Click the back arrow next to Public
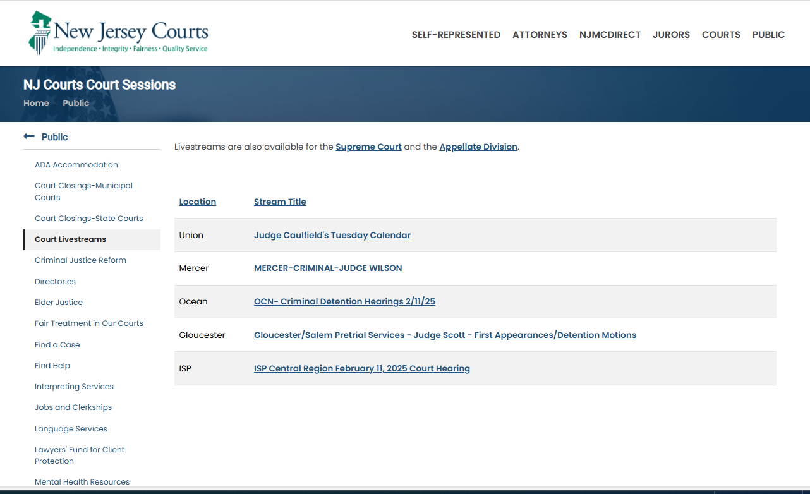 coord(28,136)
